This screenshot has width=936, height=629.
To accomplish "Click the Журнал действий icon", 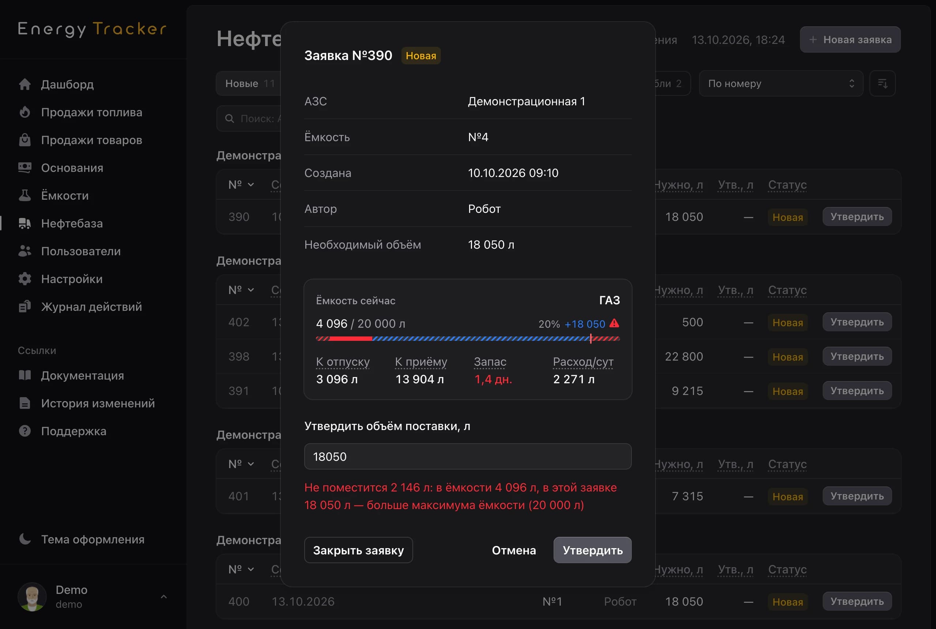I will [25, 307].
